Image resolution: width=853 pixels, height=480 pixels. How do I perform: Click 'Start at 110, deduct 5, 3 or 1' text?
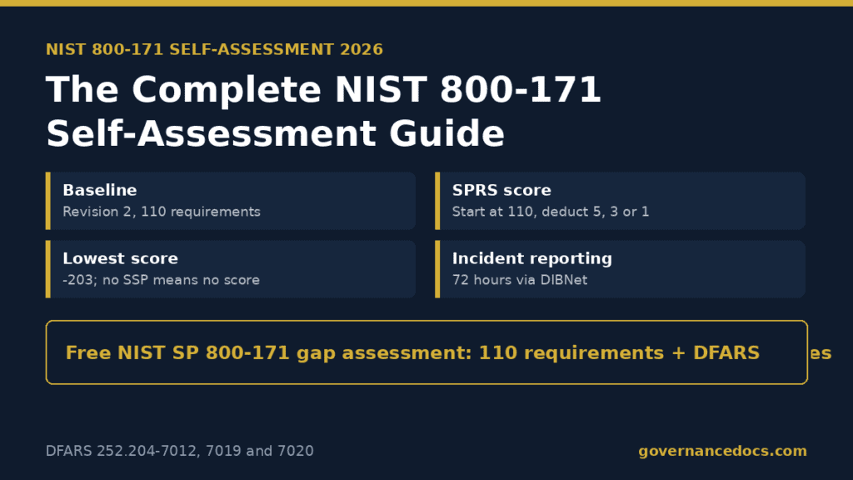tap(551, 212)
